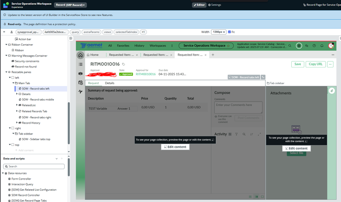The height and width of the screenshot is (202, 341).
Task: Click the tag icon next to RITM0010016
Action: click(124, 64)
